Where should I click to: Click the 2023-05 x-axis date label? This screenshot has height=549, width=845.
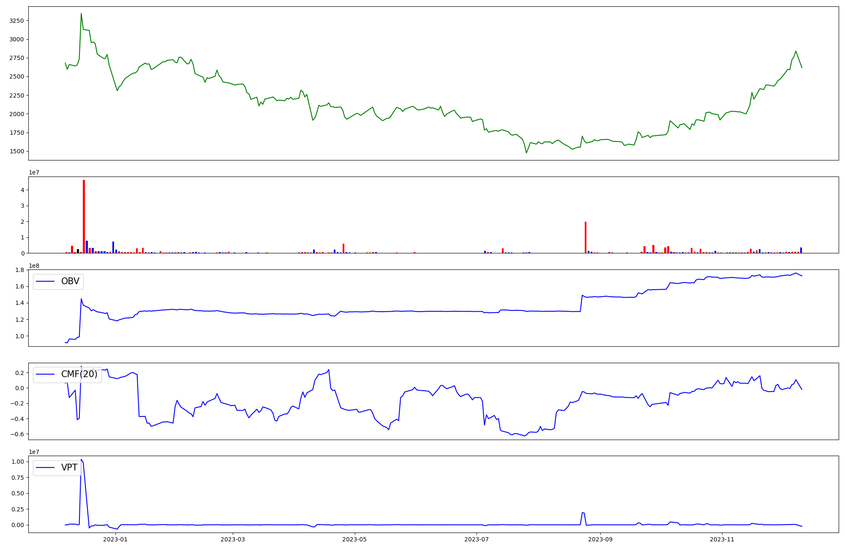click(x=354, y=539)
